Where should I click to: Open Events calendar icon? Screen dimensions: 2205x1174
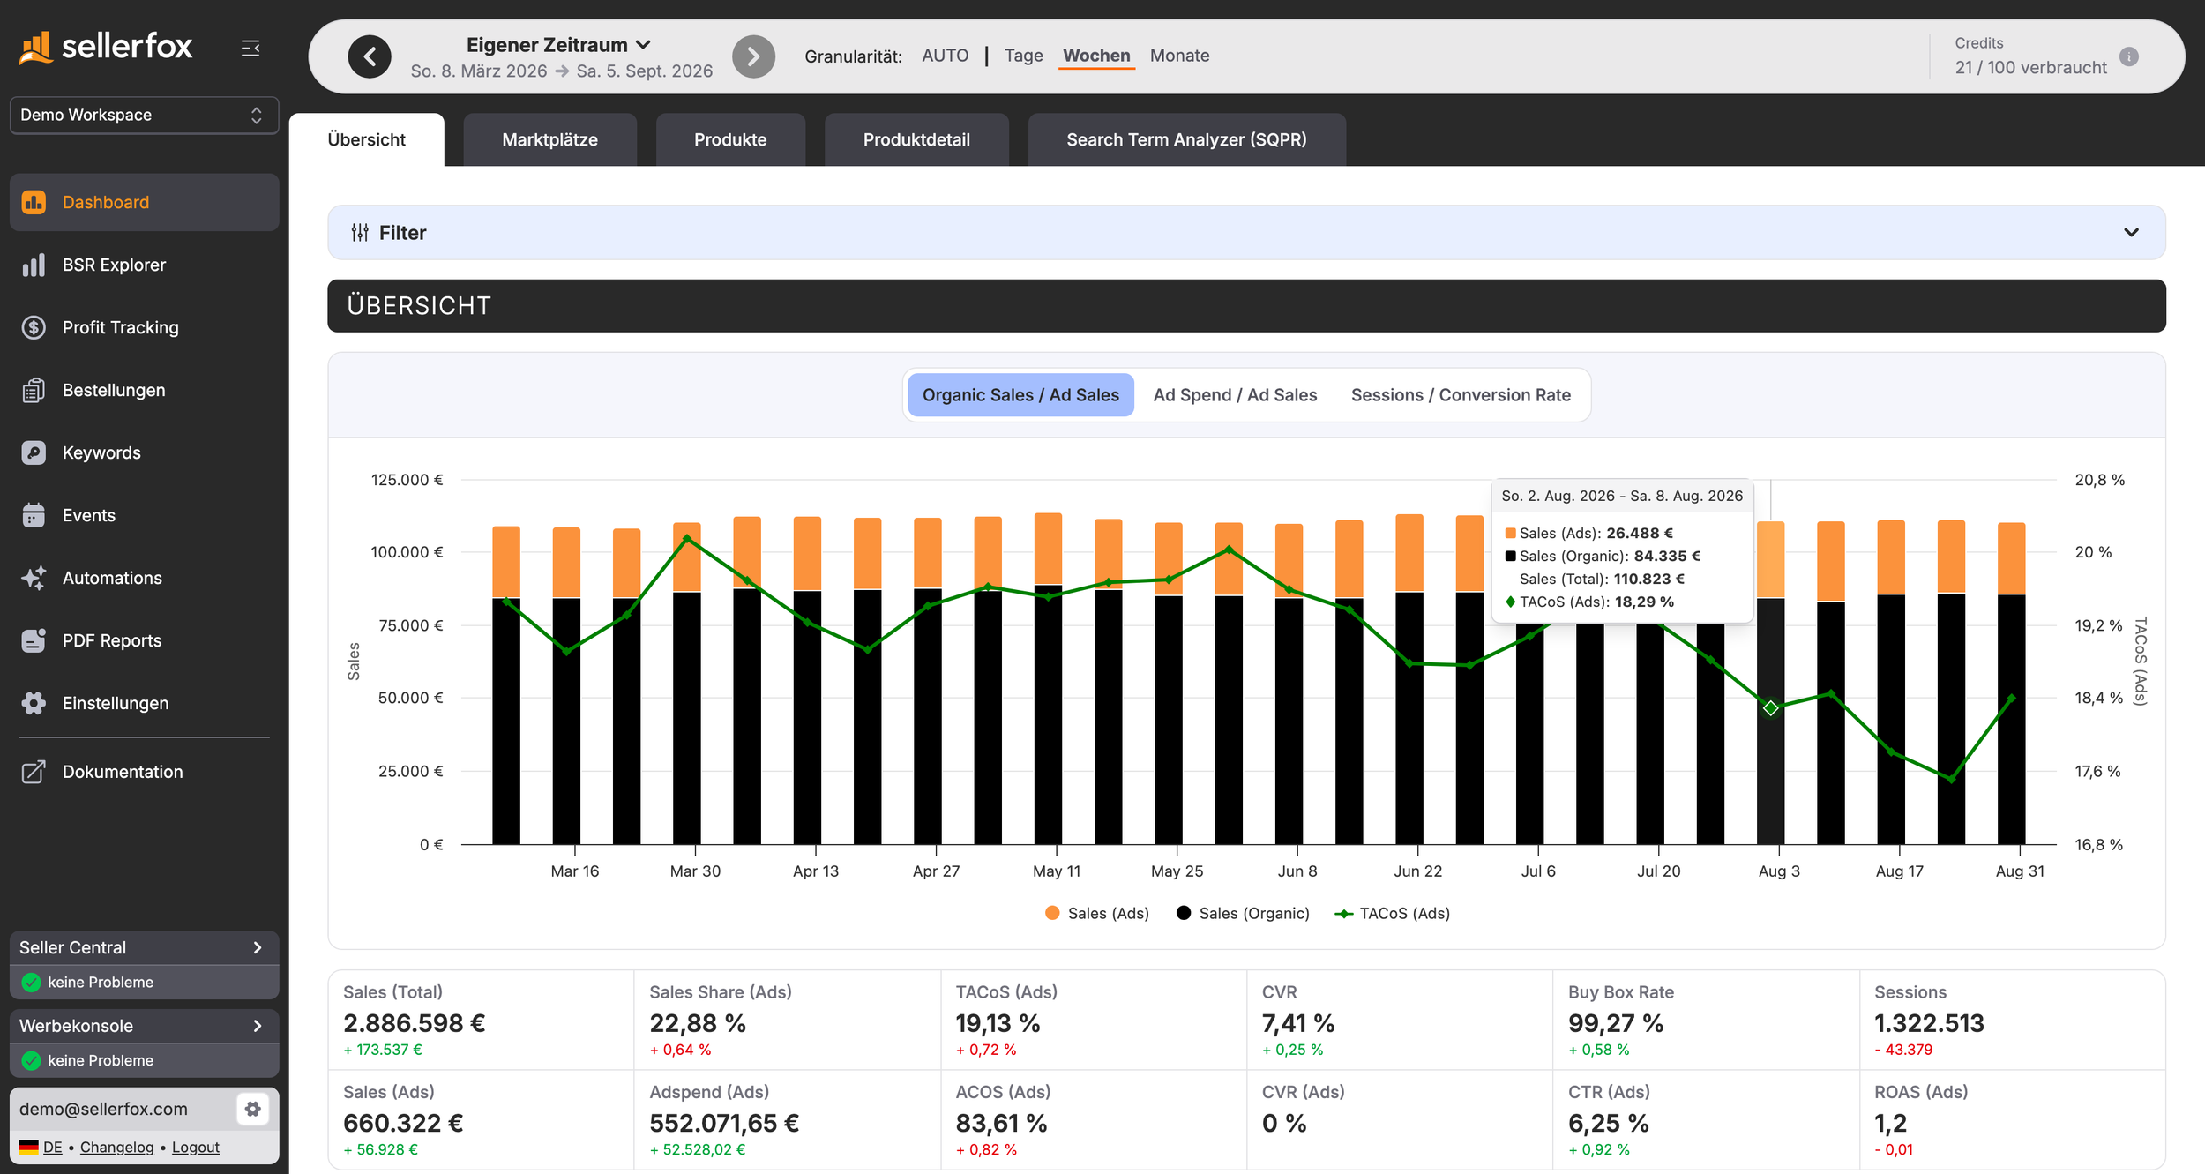pos(34,515)
